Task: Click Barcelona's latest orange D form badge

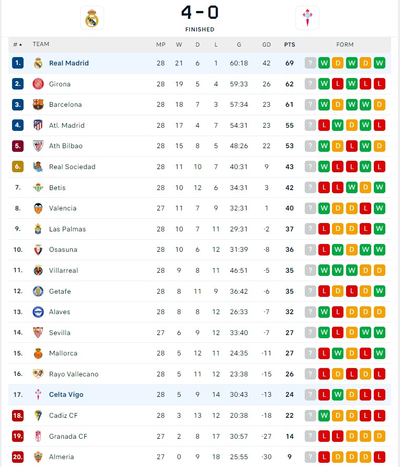Action: [x=380, y=105]
